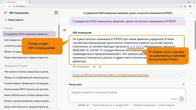Click the zoom magnifier icon in address bar
Viewport: 196px width, 110px height.
click(x=182, y=6)
